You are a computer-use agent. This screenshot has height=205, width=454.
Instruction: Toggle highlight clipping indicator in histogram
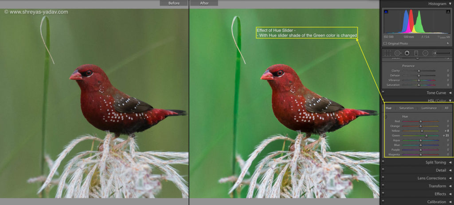[448, 12]
